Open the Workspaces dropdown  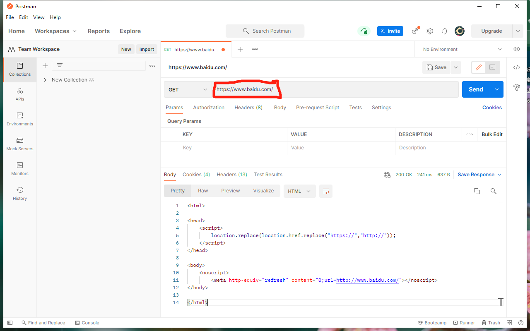[x=56, y=31]
